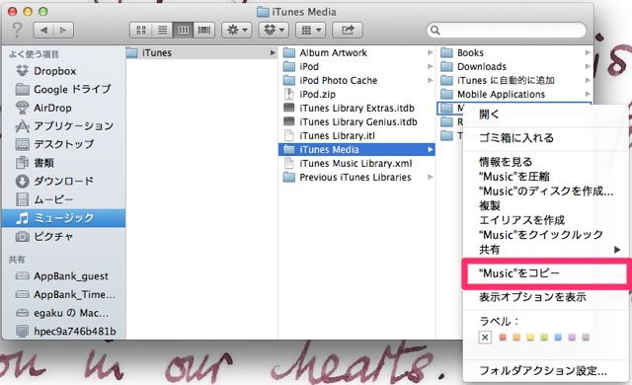
Task: Choose "Music"のディスクを作成 menu item
Action: click(x=546, y=191)
